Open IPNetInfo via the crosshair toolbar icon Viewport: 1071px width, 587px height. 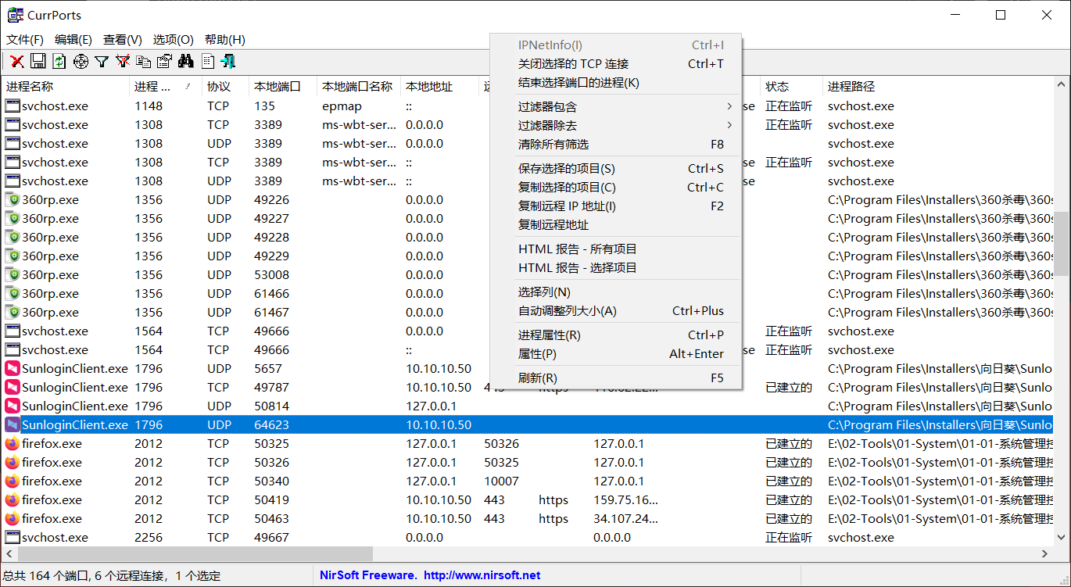[80, 61]
